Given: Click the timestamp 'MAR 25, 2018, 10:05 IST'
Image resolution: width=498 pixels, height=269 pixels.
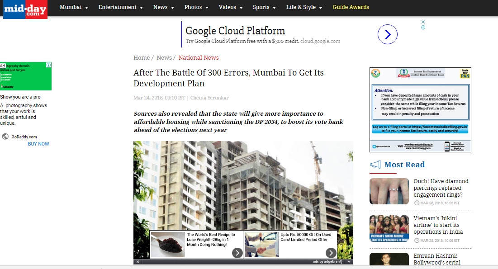Looking at the screenshot, I should (440, 241).
